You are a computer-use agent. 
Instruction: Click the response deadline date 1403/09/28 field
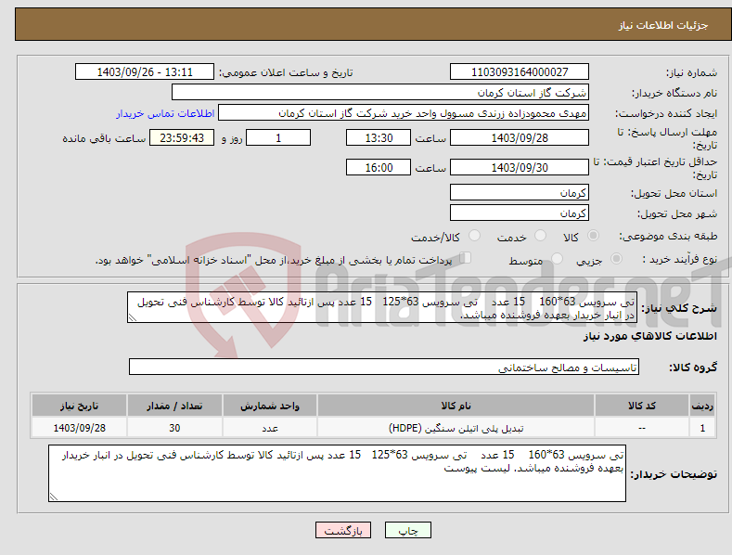tap(520, 137)
